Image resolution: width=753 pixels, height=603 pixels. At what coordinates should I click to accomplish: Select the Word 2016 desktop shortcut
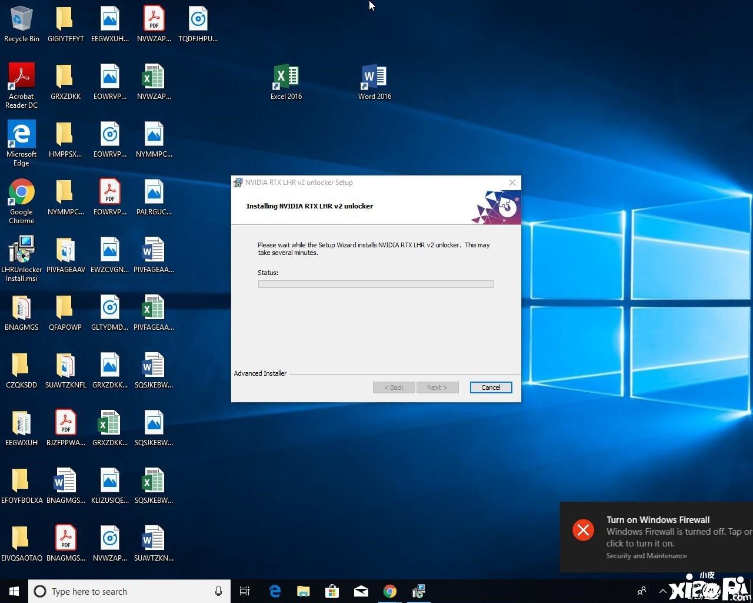point(375,82)
